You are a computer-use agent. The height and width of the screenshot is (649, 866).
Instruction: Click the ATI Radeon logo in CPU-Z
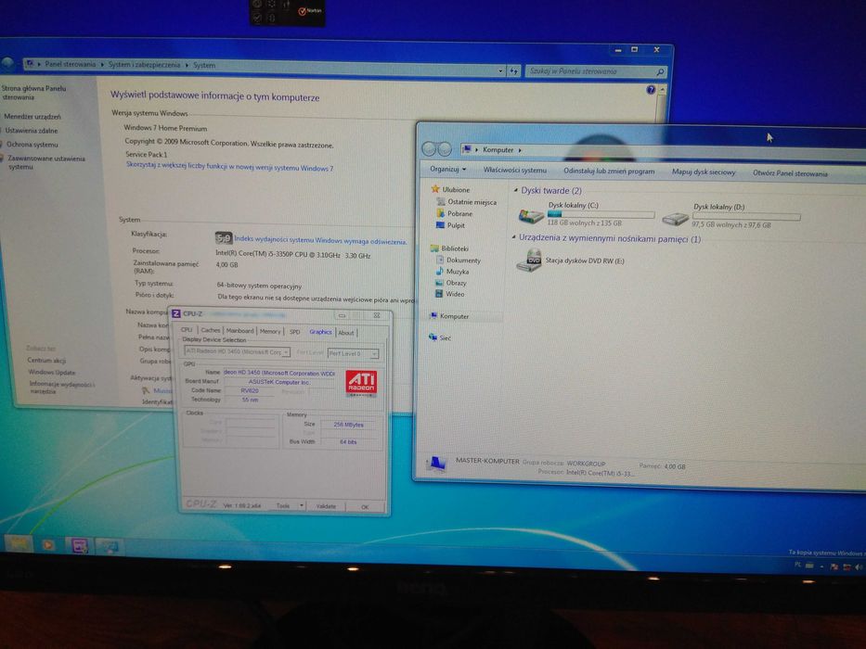click(x=361, y=382)
